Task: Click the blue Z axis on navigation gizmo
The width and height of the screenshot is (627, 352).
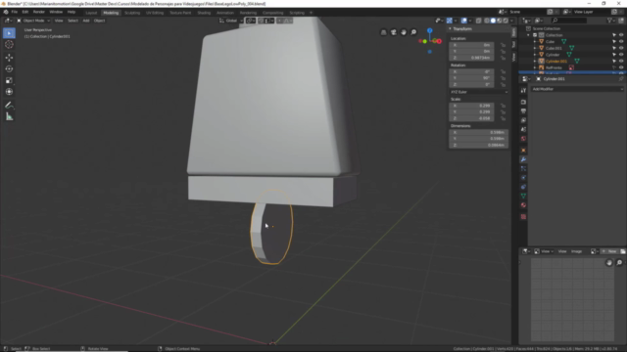Action: 429,30
